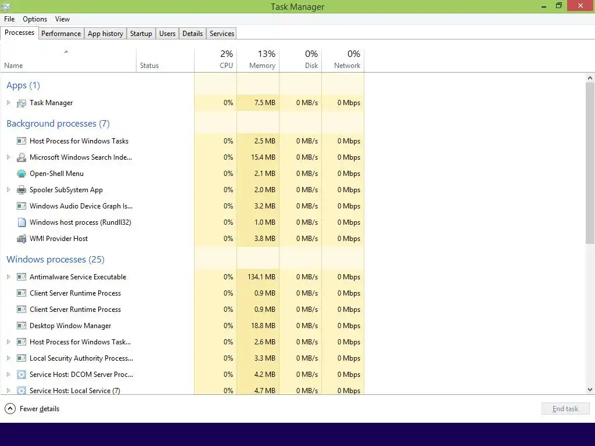Click the Windows host process (Rundll32) icon
This screenshot has height=446, width=595.
pyautogui.click(x=21, y=222)
